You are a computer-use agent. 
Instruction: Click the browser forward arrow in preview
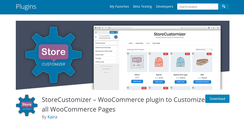point(106,28)
